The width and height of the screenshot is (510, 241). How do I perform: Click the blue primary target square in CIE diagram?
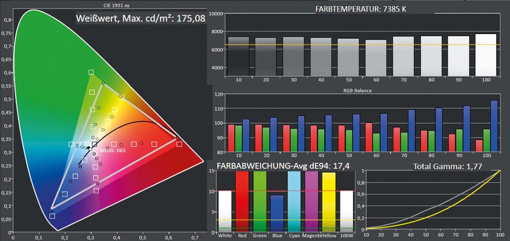[x=52, y=216]
